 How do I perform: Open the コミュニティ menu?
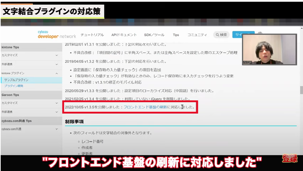197,35
